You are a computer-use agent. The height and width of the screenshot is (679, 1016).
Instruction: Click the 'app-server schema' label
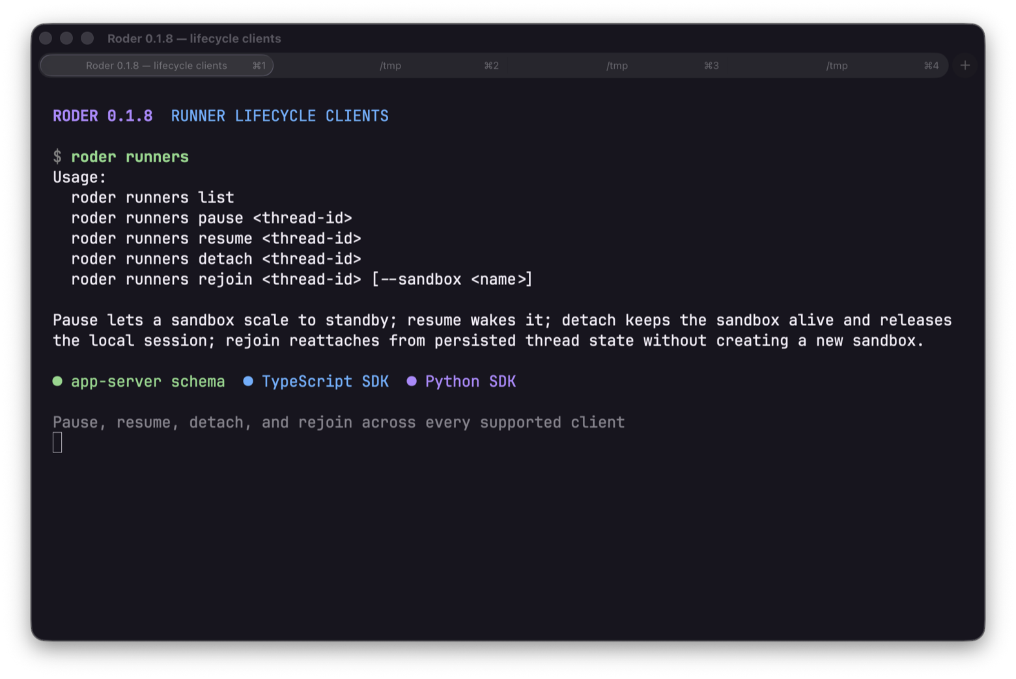coord(148,381)
